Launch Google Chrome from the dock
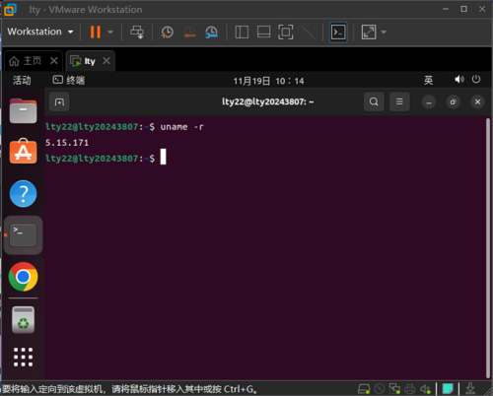The image size is (493, 396). coord(23,277)
